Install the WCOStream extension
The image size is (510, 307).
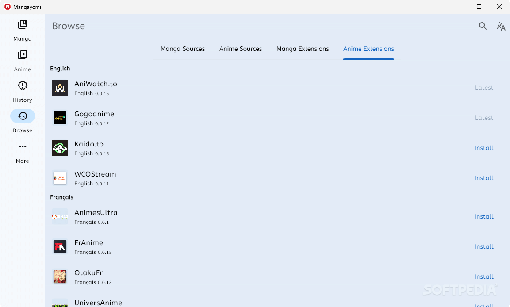(x=484, y=178)
